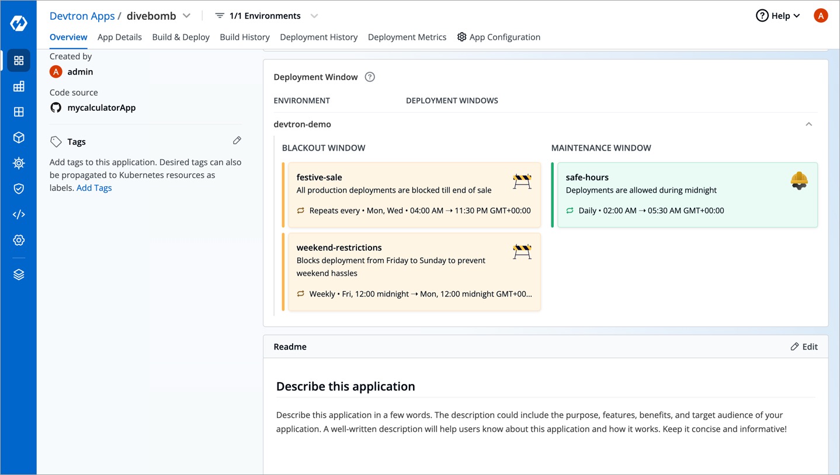This screenshot has width=840, height=475.
Task: Open Global Configurations gear icon in sidebar
Action: (x=18, y=240)
